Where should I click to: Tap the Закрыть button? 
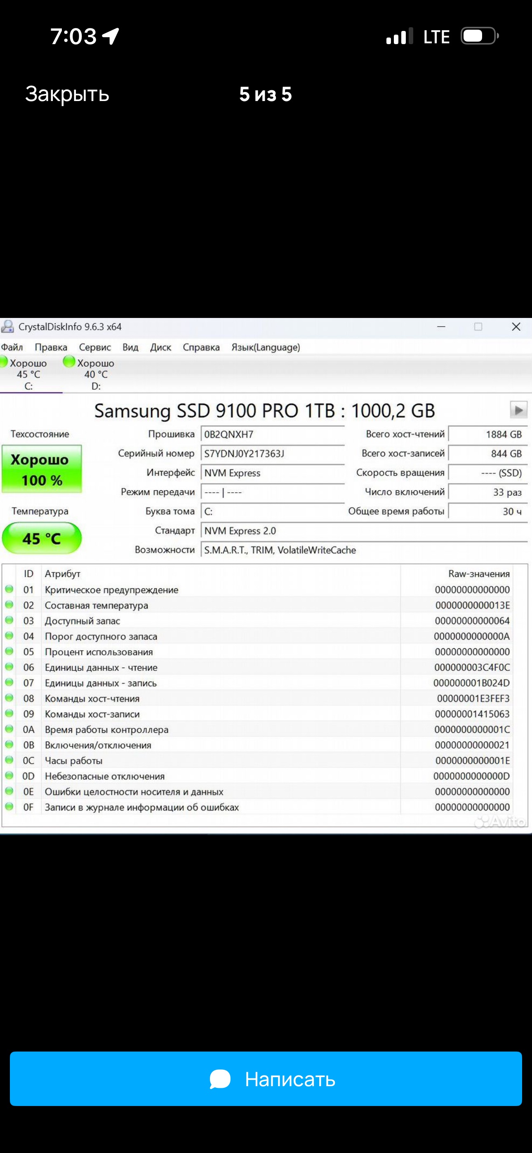click(x=67, y=94)
